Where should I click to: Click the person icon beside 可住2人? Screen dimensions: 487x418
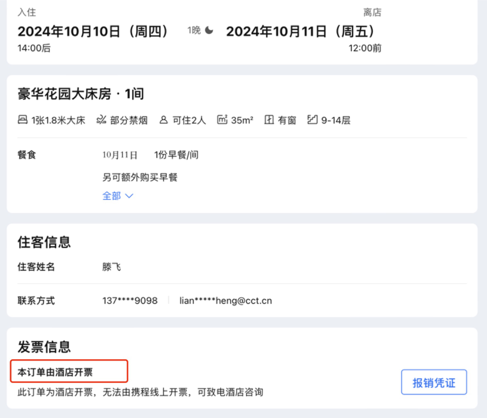tap(163, 120)
